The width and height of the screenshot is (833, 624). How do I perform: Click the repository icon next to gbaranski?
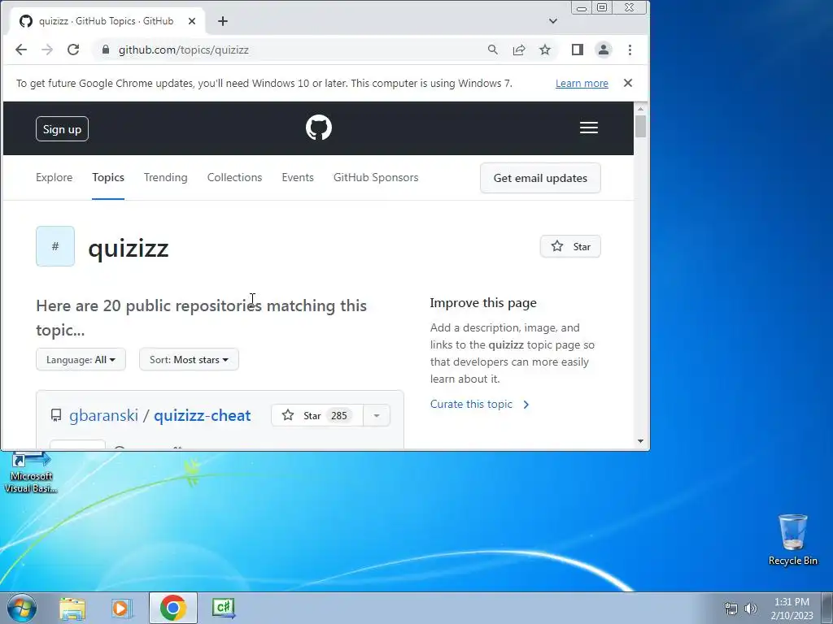point(56,415)
